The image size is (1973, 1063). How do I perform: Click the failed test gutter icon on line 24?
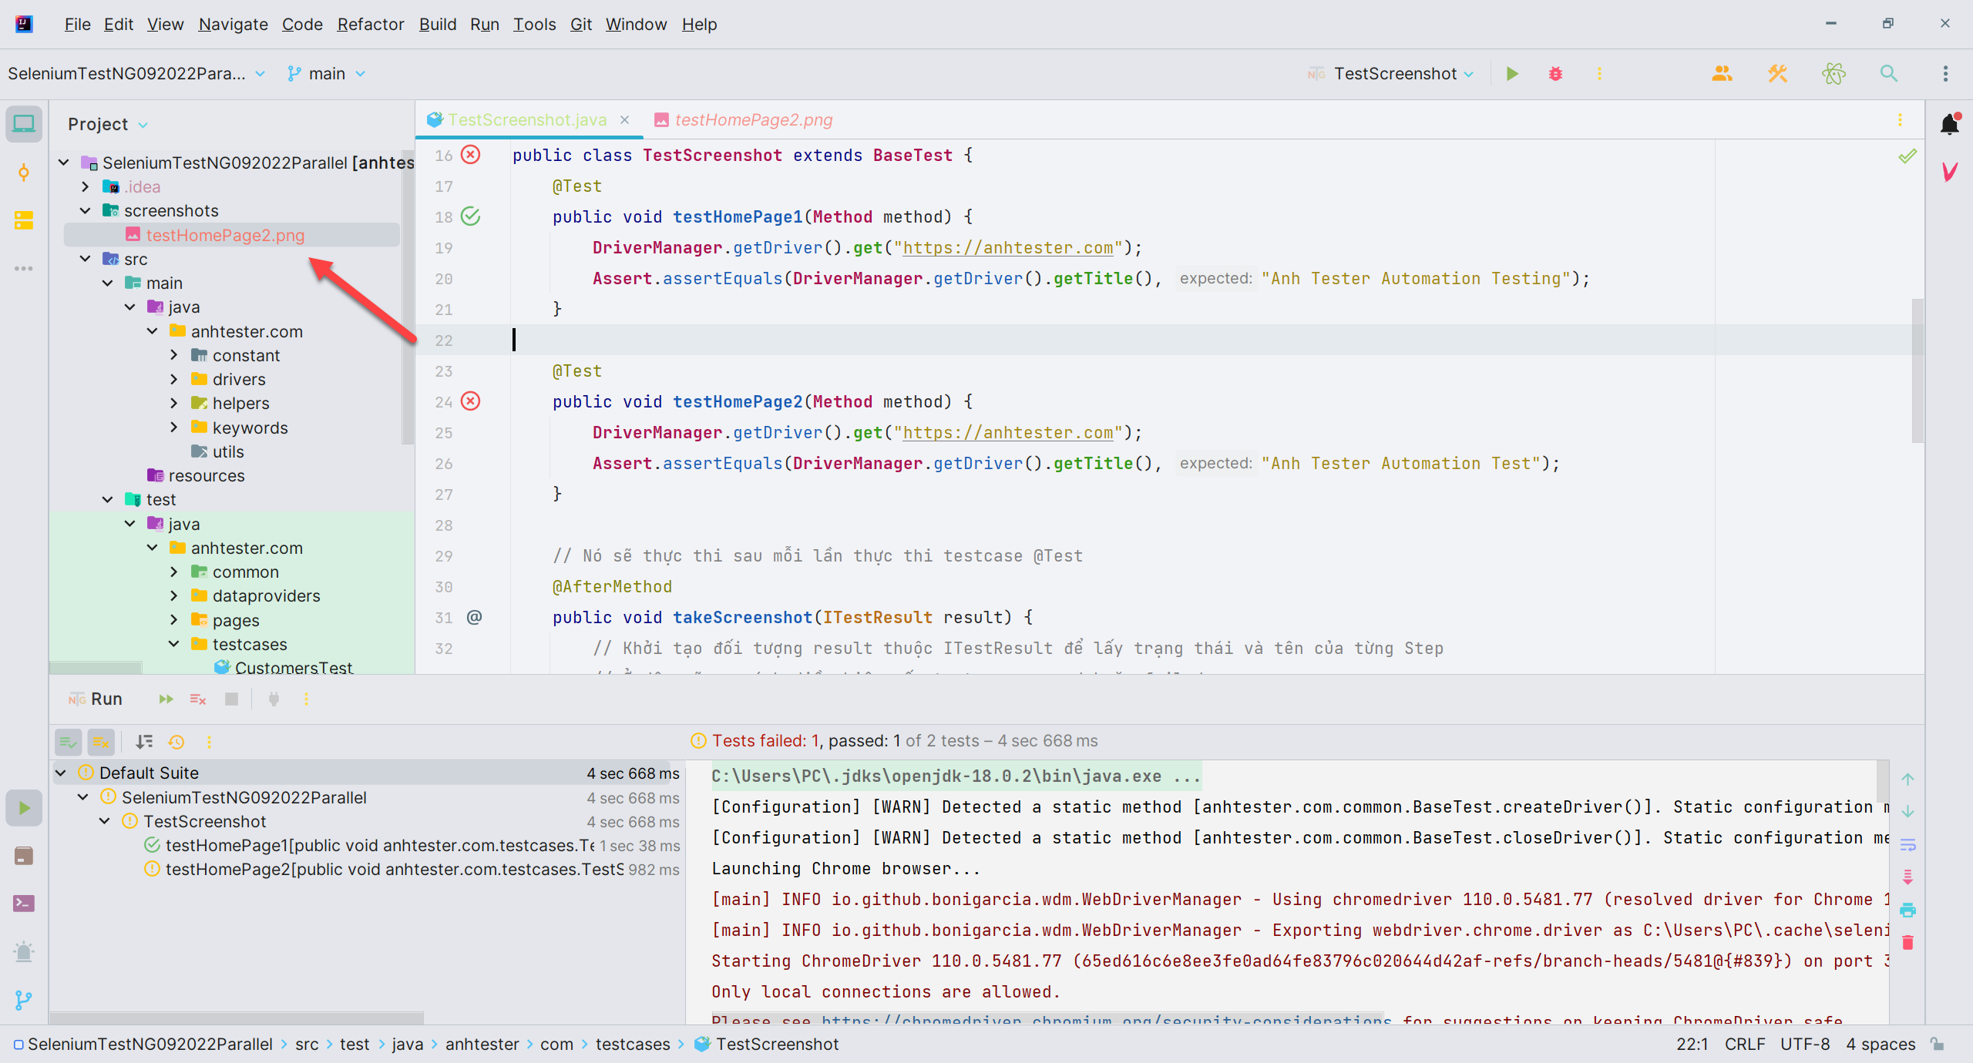[470, 401]
